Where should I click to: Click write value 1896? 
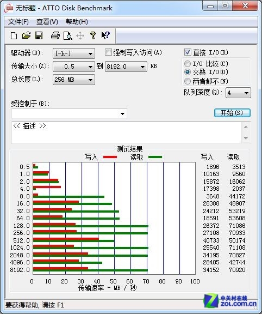pos(213,167)
